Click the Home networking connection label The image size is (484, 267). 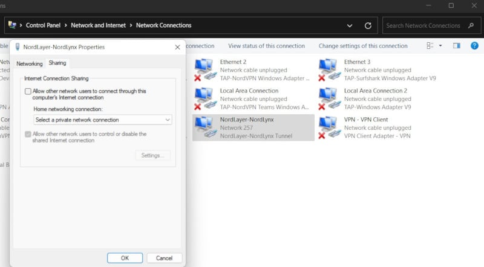pos(68,109)
